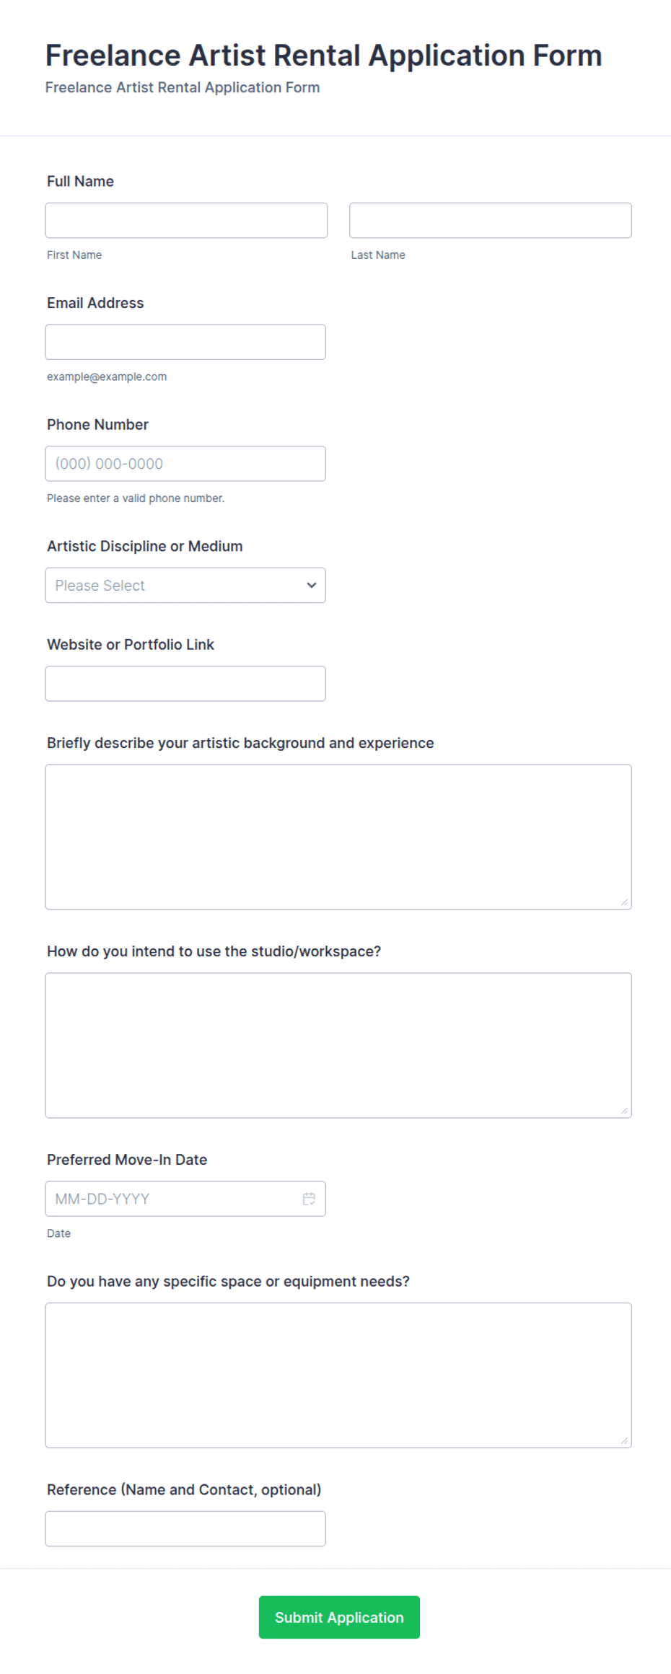Click the dropdown chevron for Artistic Discipline
671x1674 pixels.
(x=311, y=585)
